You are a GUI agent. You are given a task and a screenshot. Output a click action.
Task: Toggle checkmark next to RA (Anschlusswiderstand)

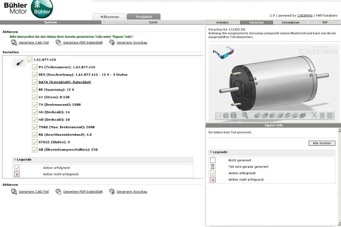[x=35, y=135]
